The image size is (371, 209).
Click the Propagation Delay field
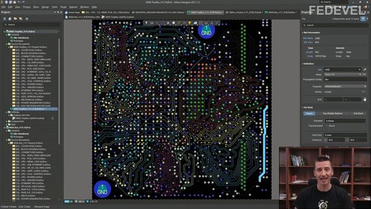345,80
